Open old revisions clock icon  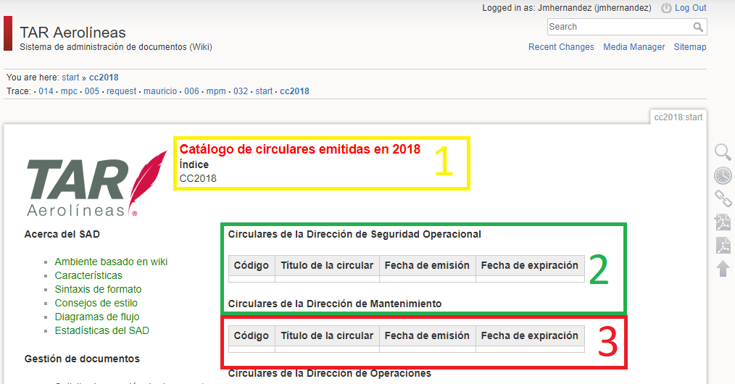723,175
